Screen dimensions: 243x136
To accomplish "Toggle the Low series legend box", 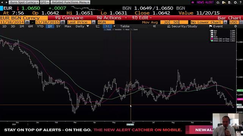I will point(212,35).
